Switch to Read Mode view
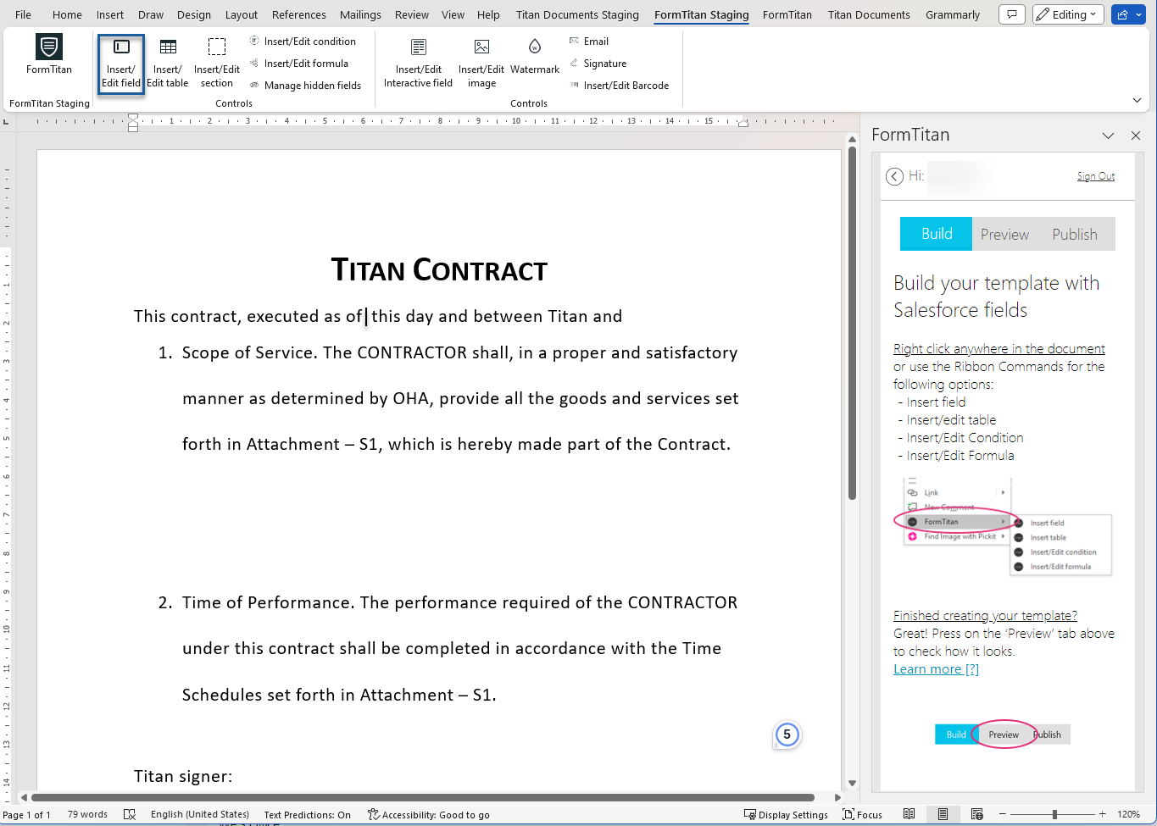 click(909, 815)
